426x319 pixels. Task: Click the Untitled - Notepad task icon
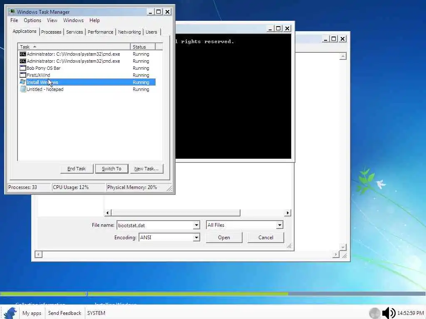tap(22, 89)
